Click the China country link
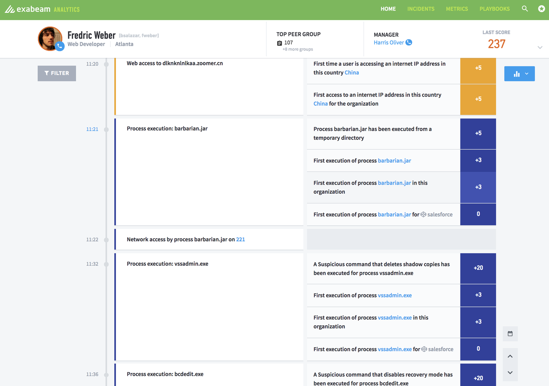The height and width of the screenshot is (386, 549). [x=351, y=73]
